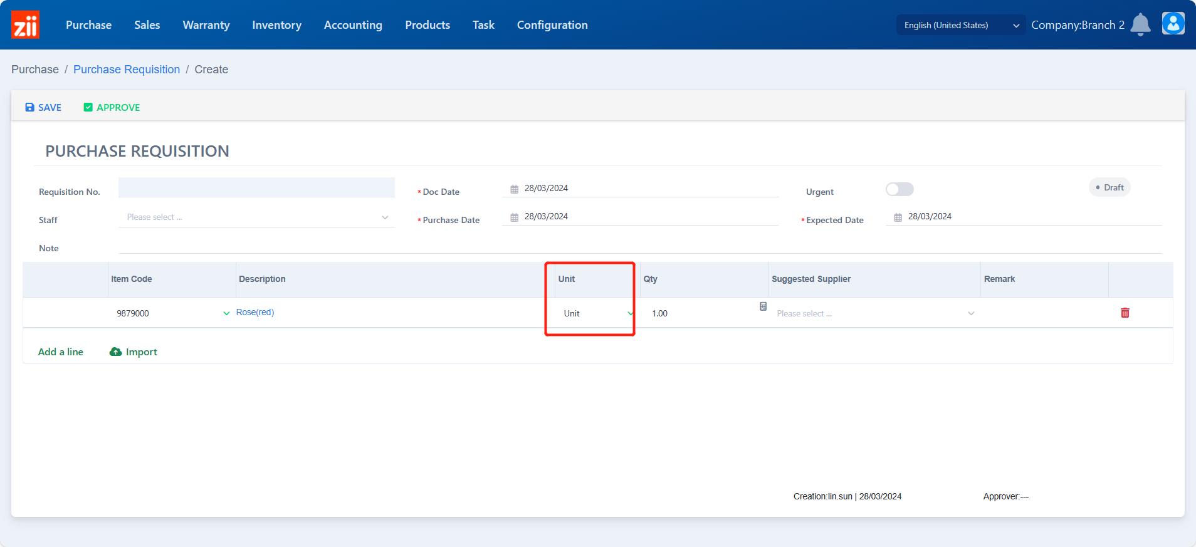Viewport: 1196px width, 547px height.
Task: Click the Purchase breadcrumb
Action: coord(35,70)
